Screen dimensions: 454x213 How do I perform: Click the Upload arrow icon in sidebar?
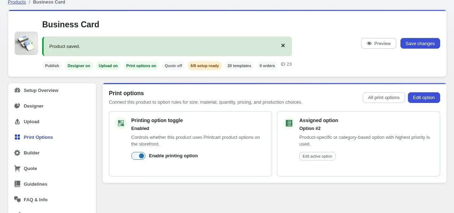tap(17, 121)
